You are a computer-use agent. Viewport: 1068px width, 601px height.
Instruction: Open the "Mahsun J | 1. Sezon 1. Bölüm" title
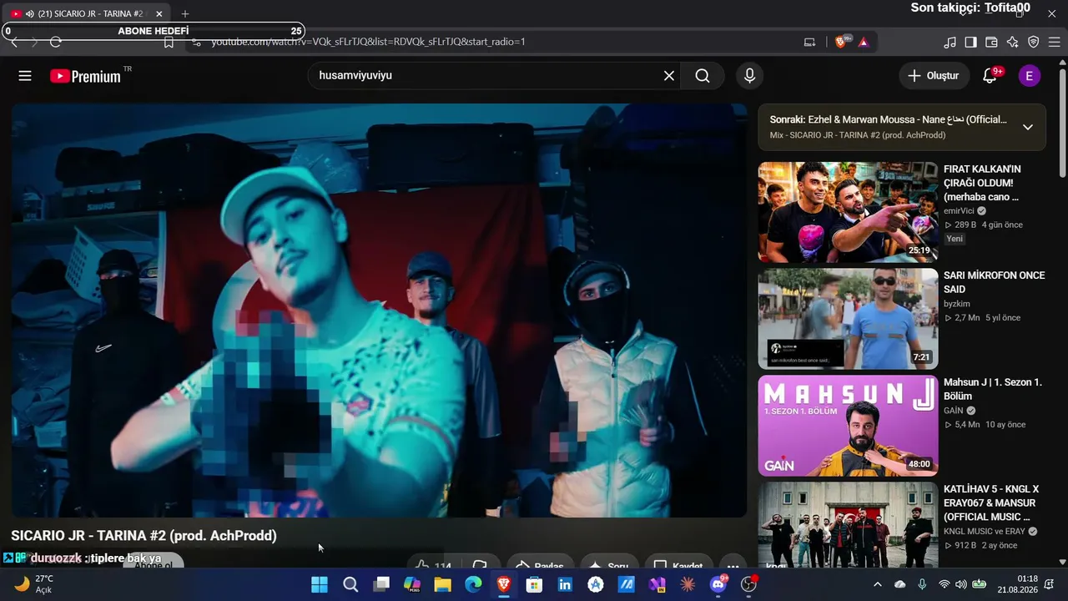pos(993,389)
